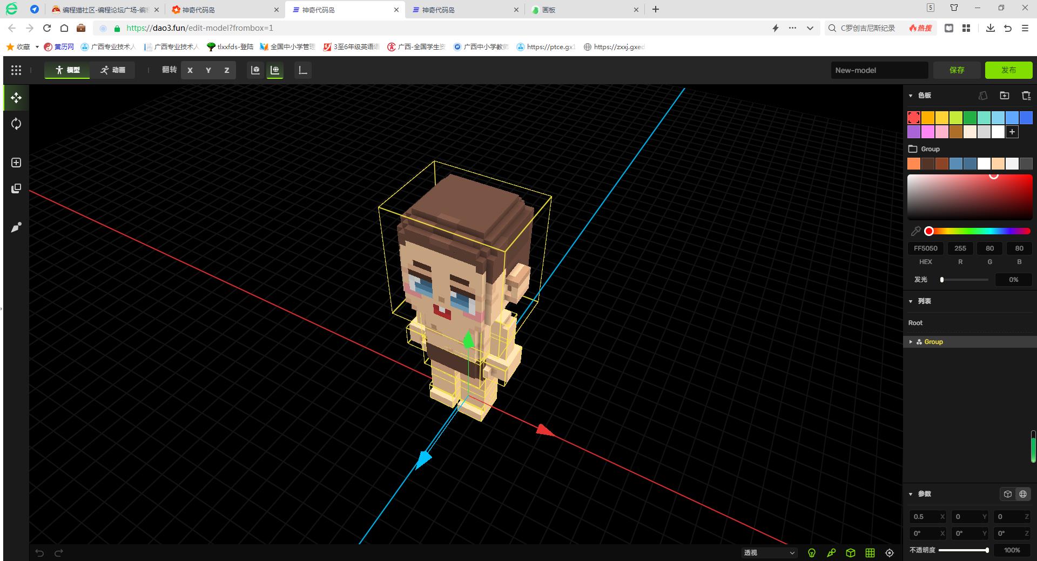Viewport: 1037px width, 561px height.
Task: Open the address bar dropdown chevron
Action: pyautogui.click(x=810, y=28)
